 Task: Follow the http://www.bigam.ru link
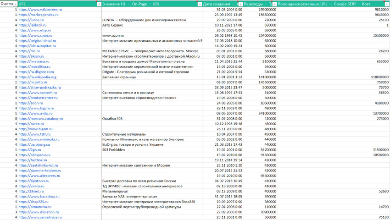[x=36, y=129]
